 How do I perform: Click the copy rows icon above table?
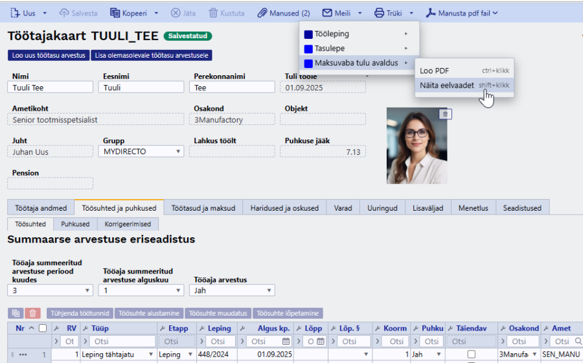(x=16, y=313)
